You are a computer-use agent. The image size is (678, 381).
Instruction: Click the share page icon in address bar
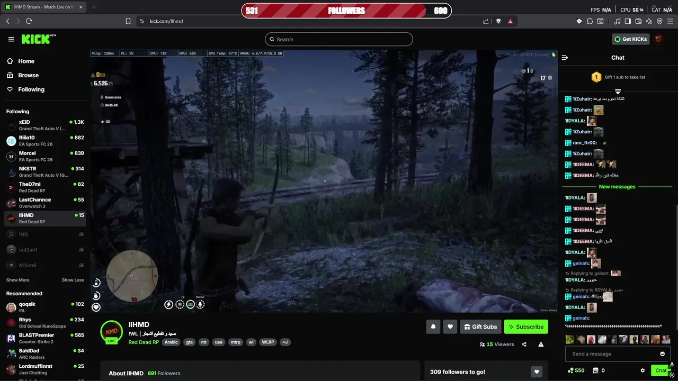click(x=486, y=21)
